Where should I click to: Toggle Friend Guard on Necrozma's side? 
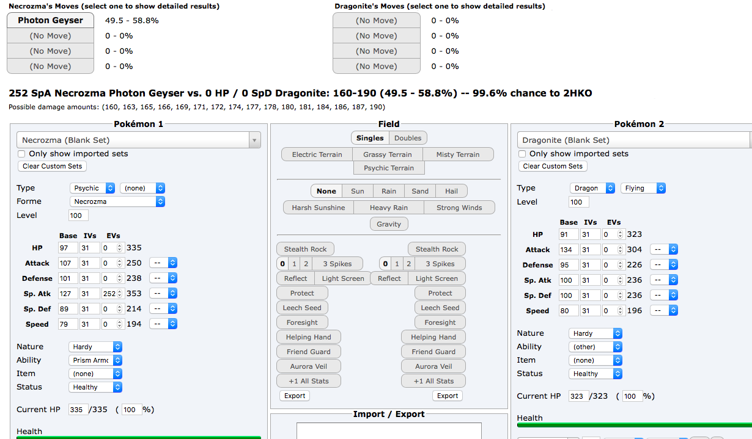point(308,352)
